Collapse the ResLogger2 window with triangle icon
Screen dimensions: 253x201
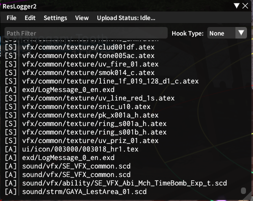tap(236, 6)
